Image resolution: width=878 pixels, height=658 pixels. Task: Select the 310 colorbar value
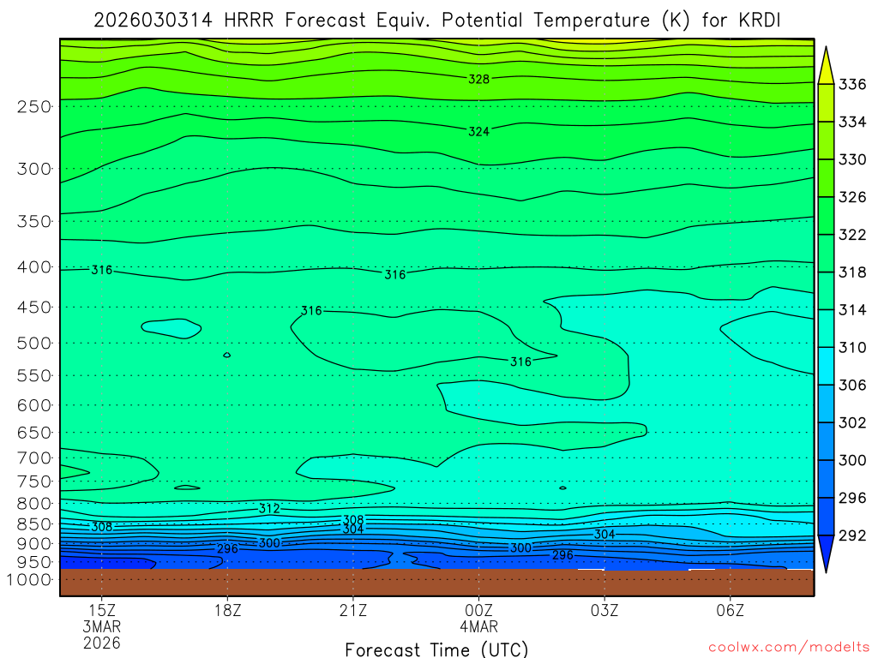tap(852, 348)
